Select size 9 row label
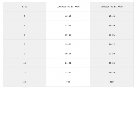The height and width of the screenshot is (138, 138). pyautogui.click(x=24, y=54)
